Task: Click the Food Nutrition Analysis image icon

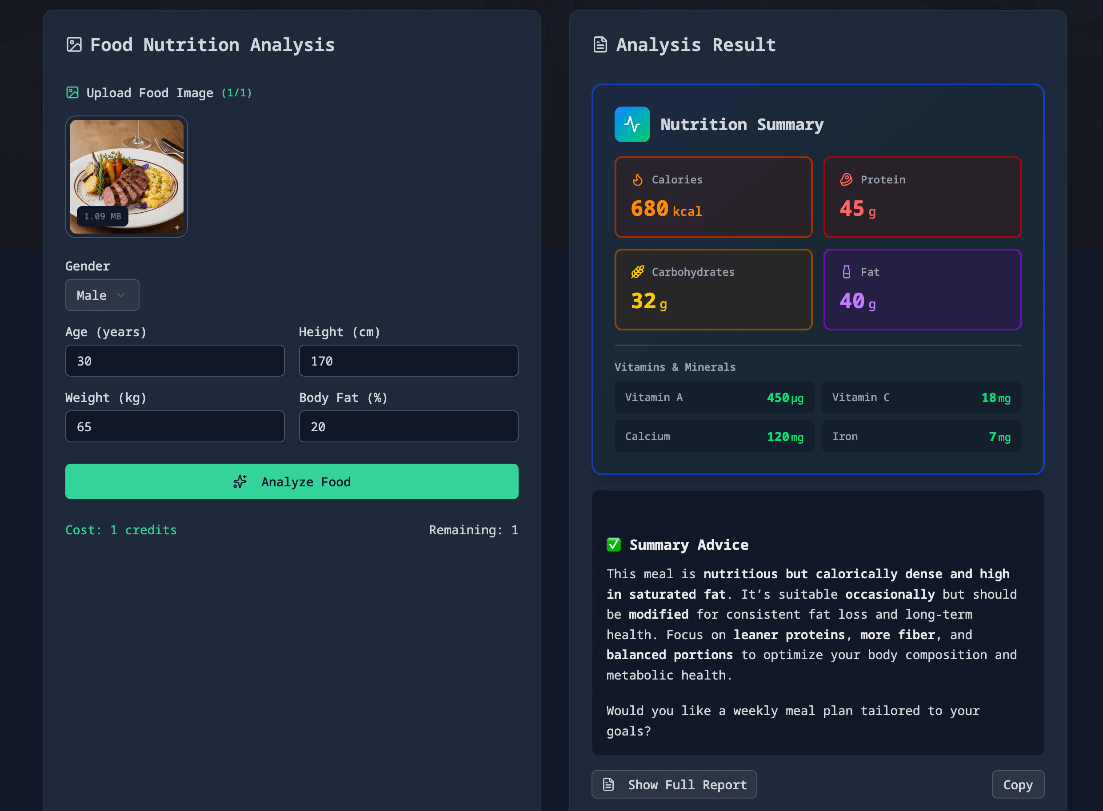Action: (74, 45)
